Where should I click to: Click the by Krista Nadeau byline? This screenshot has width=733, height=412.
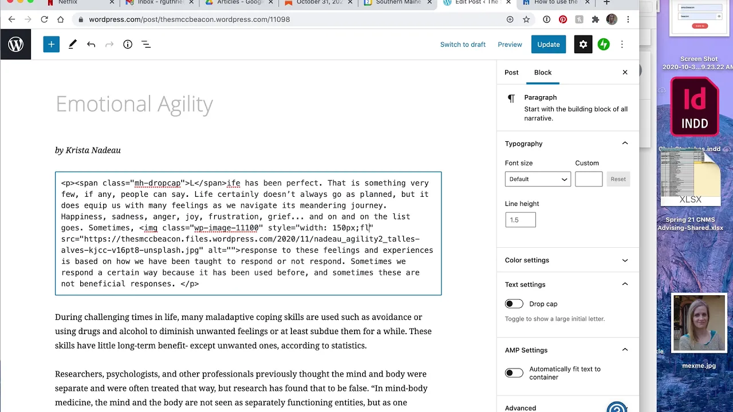[x=88, y=150]
